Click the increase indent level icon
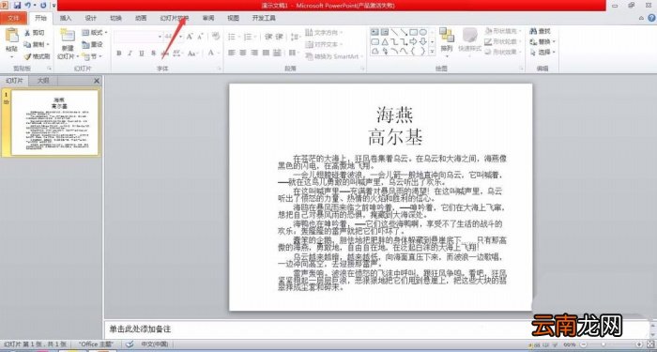 pos(280,37)
